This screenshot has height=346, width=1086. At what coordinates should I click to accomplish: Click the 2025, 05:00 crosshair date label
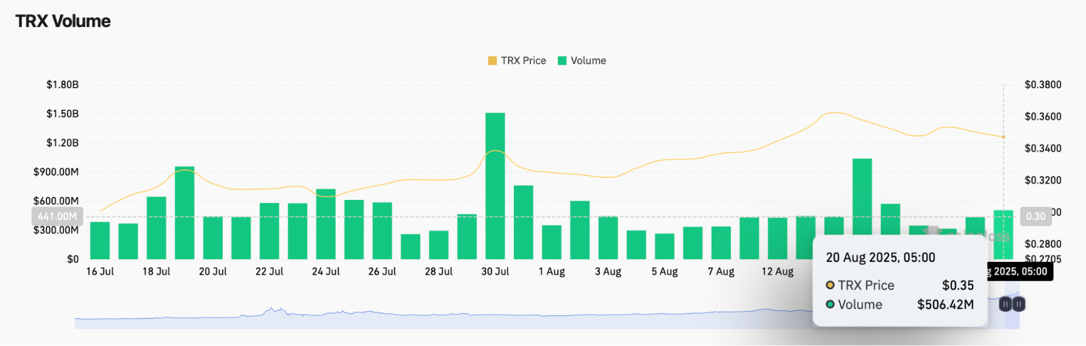point(1020,272)
